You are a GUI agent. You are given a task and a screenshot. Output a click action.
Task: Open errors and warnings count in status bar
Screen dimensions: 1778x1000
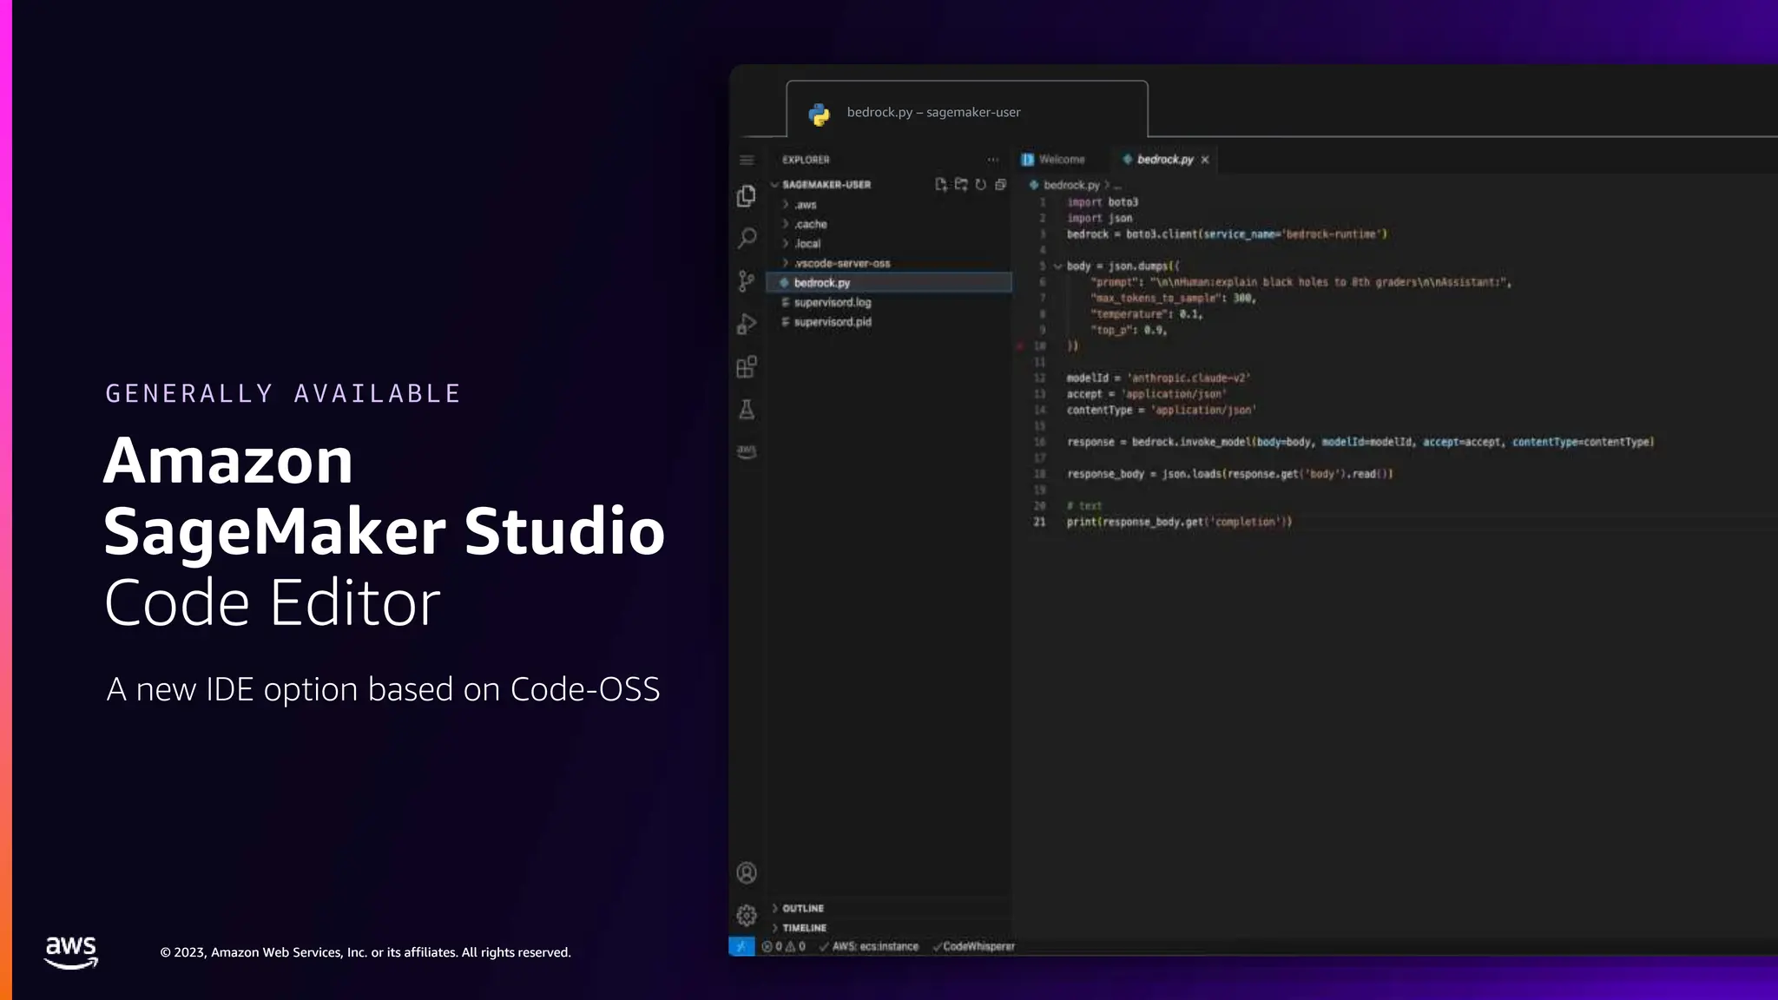(x=784, y=947)
